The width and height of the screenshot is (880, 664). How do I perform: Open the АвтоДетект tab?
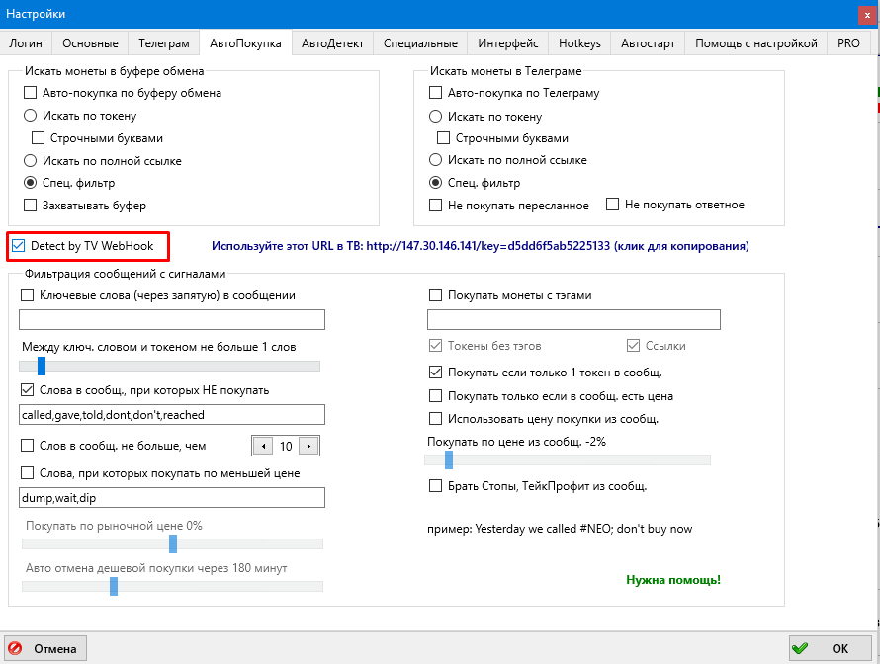pos(332,43)
